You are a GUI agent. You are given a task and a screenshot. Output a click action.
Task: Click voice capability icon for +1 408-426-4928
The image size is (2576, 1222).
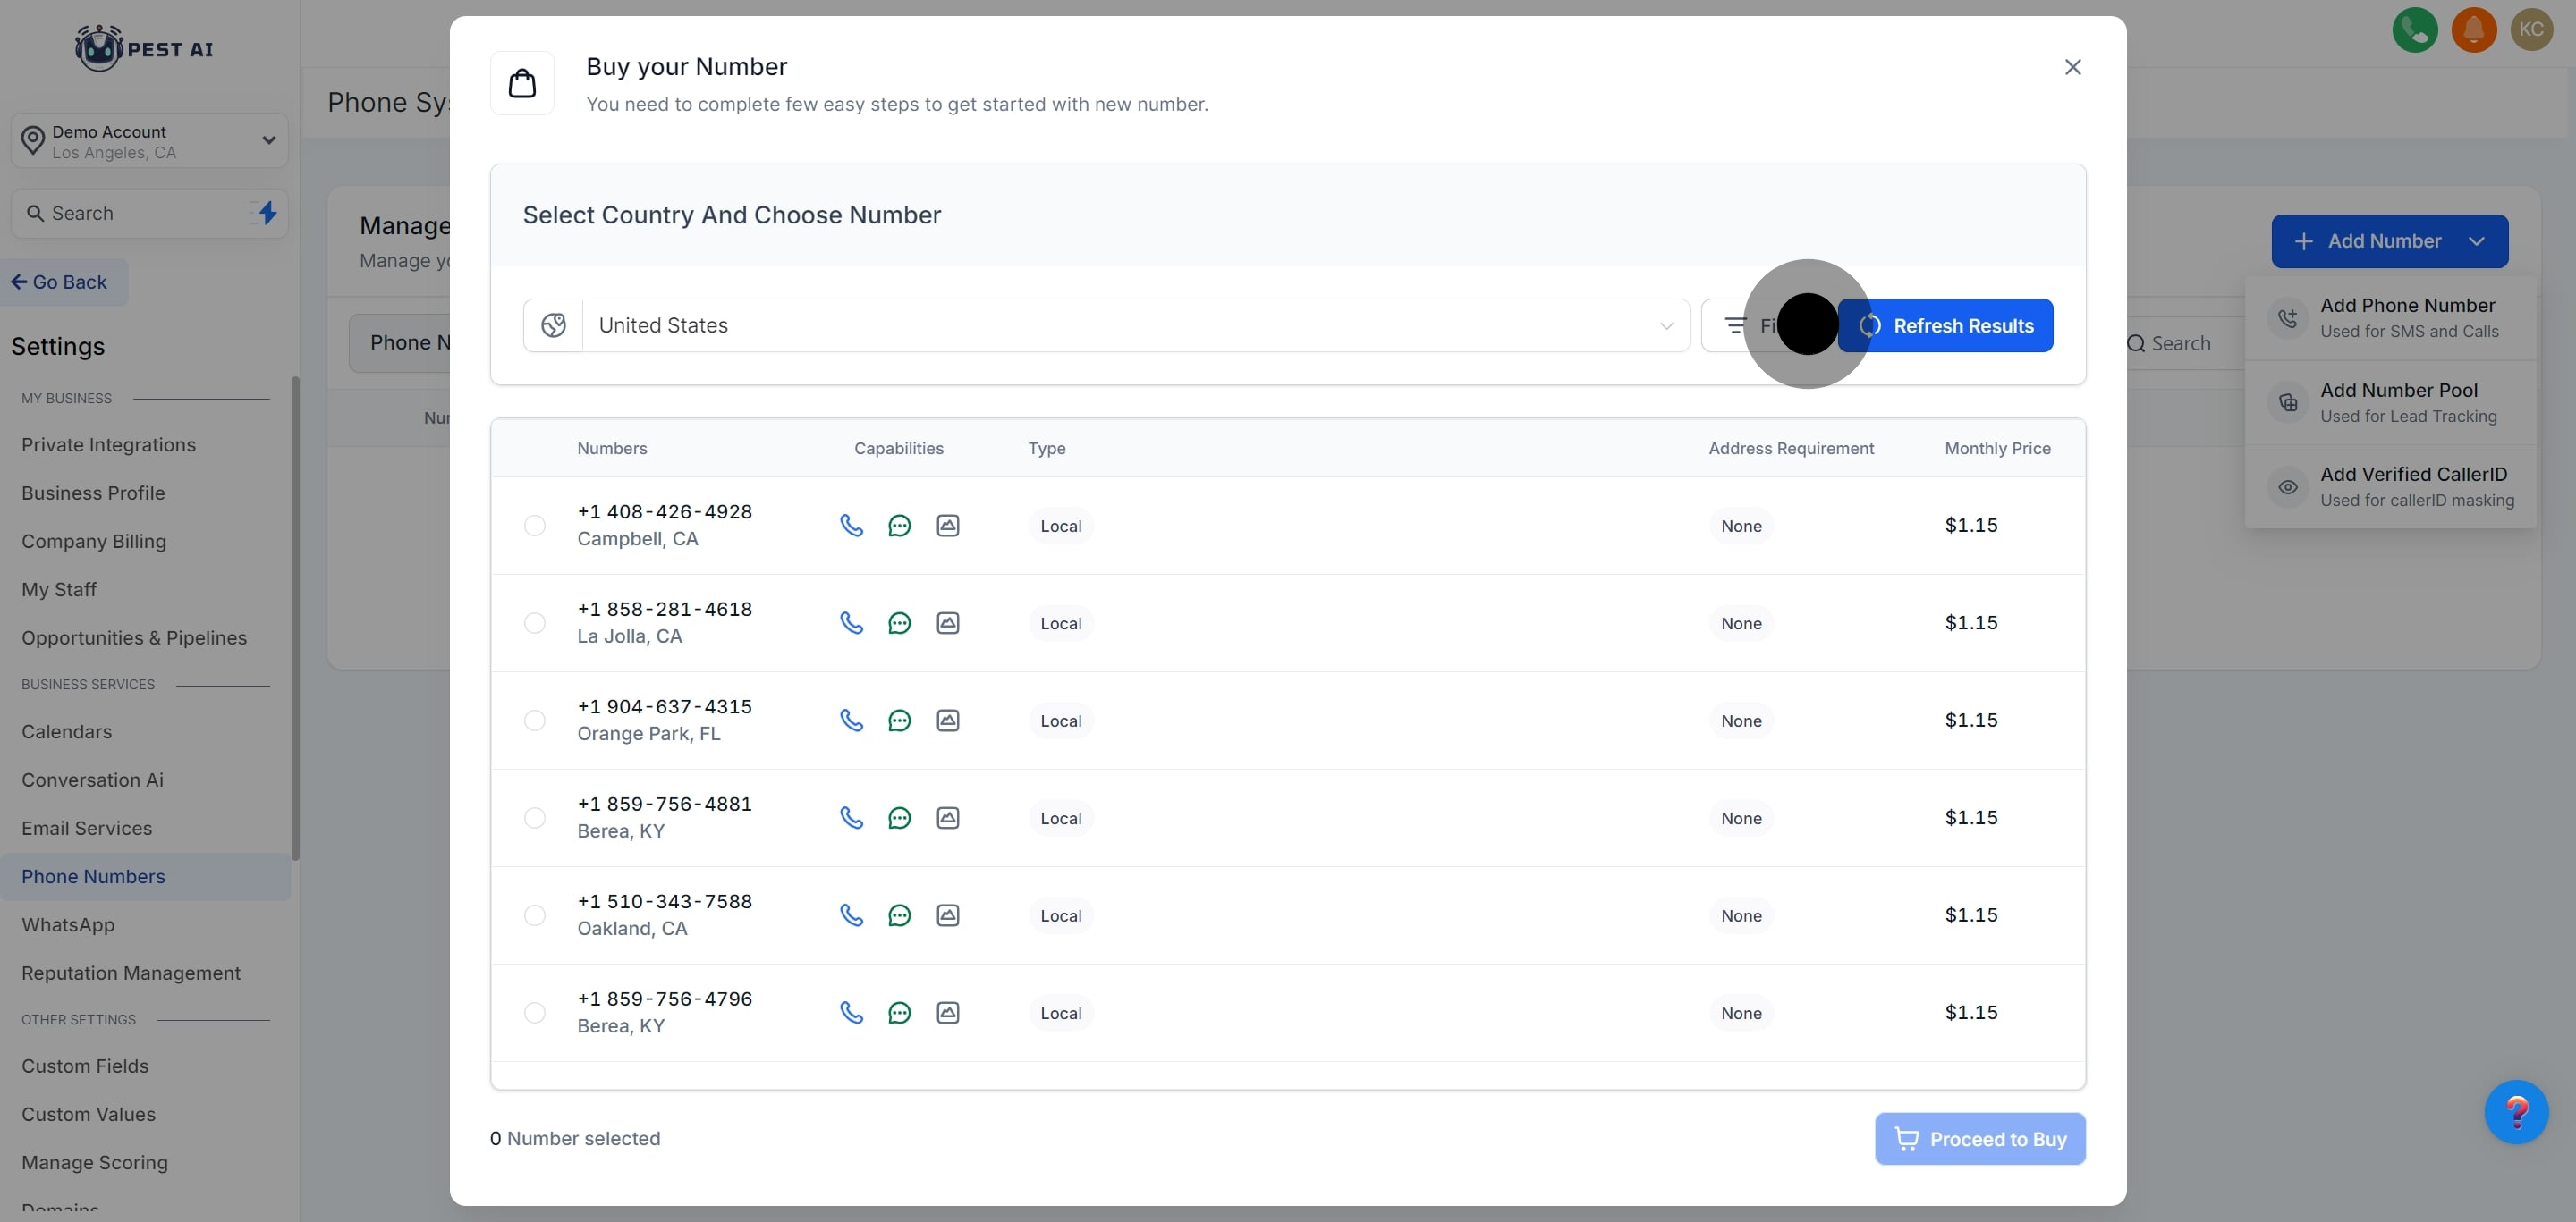click(851, 526)
